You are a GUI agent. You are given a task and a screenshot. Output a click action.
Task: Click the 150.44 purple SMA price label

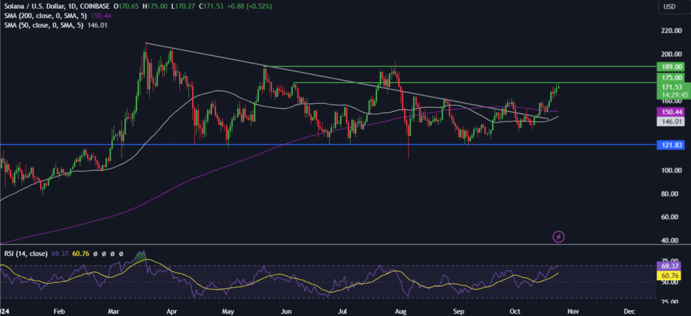coord(669,112)
